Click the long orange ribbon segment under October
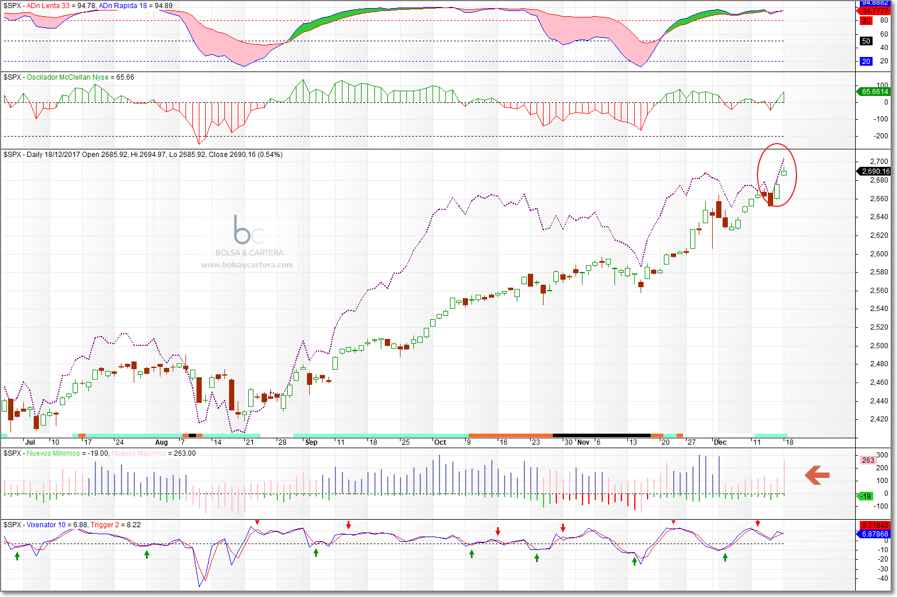Image resolution: width=897 pixels, height=597 pixels. (510, 435)
